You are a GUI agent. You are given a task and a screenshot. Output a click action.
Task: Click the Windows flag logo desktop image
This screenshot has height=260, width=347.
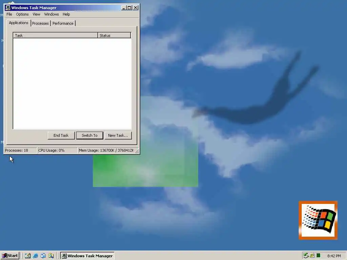pos(318,220)
